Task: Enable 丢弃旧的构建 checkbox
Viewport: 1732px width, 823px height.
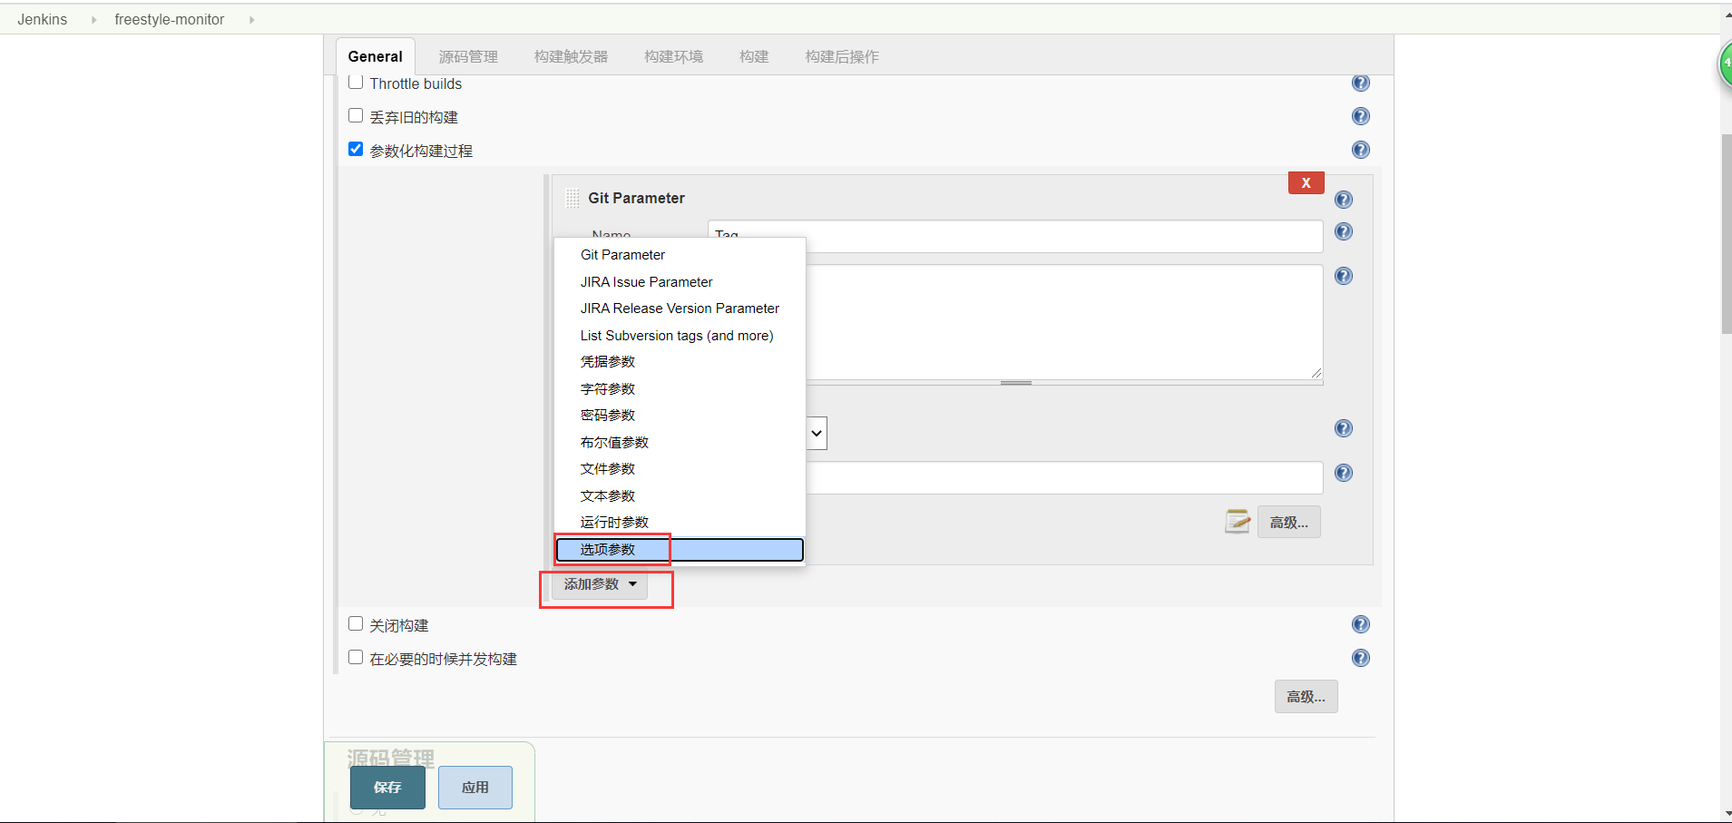Action: tap(356, 115)
